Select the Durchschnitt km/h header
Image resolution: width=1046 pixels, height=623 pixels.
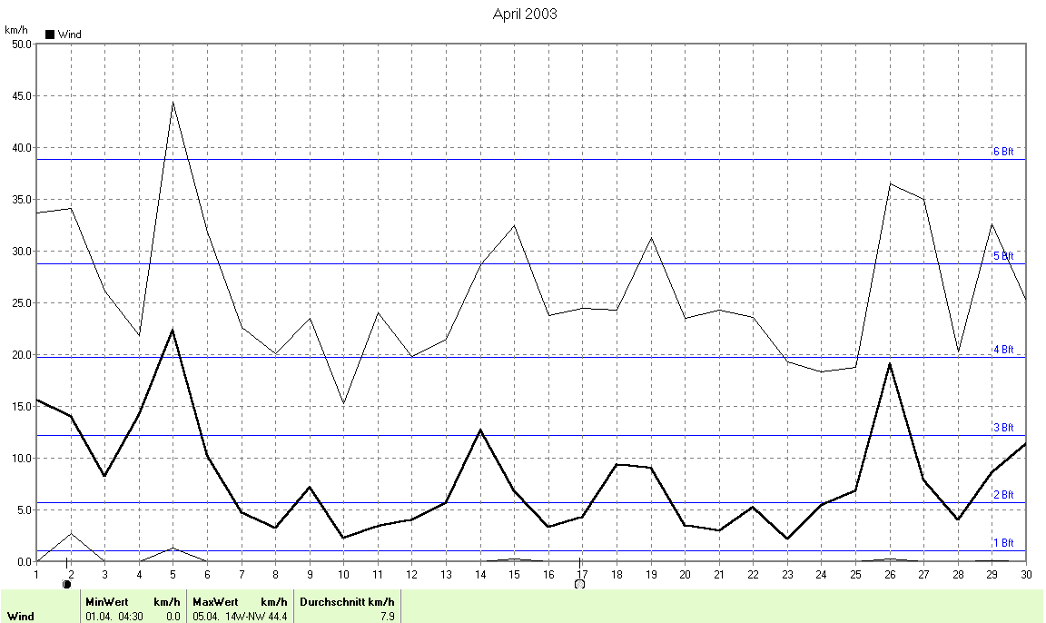point(347,601)
